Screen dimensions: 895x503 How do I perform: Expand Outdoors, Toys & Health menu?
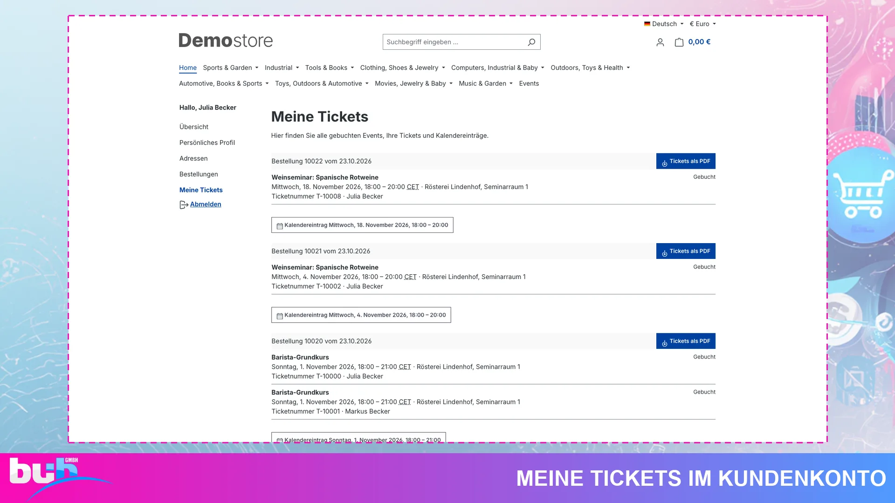pyautogui.click(x=590, y=68)
